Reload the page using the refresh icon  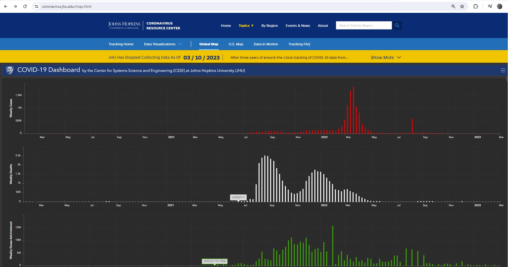[25, 6]
